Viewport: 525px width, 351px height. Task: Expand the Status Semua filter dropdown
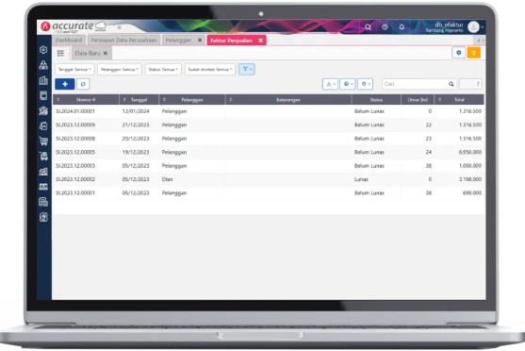click(163, 70)
